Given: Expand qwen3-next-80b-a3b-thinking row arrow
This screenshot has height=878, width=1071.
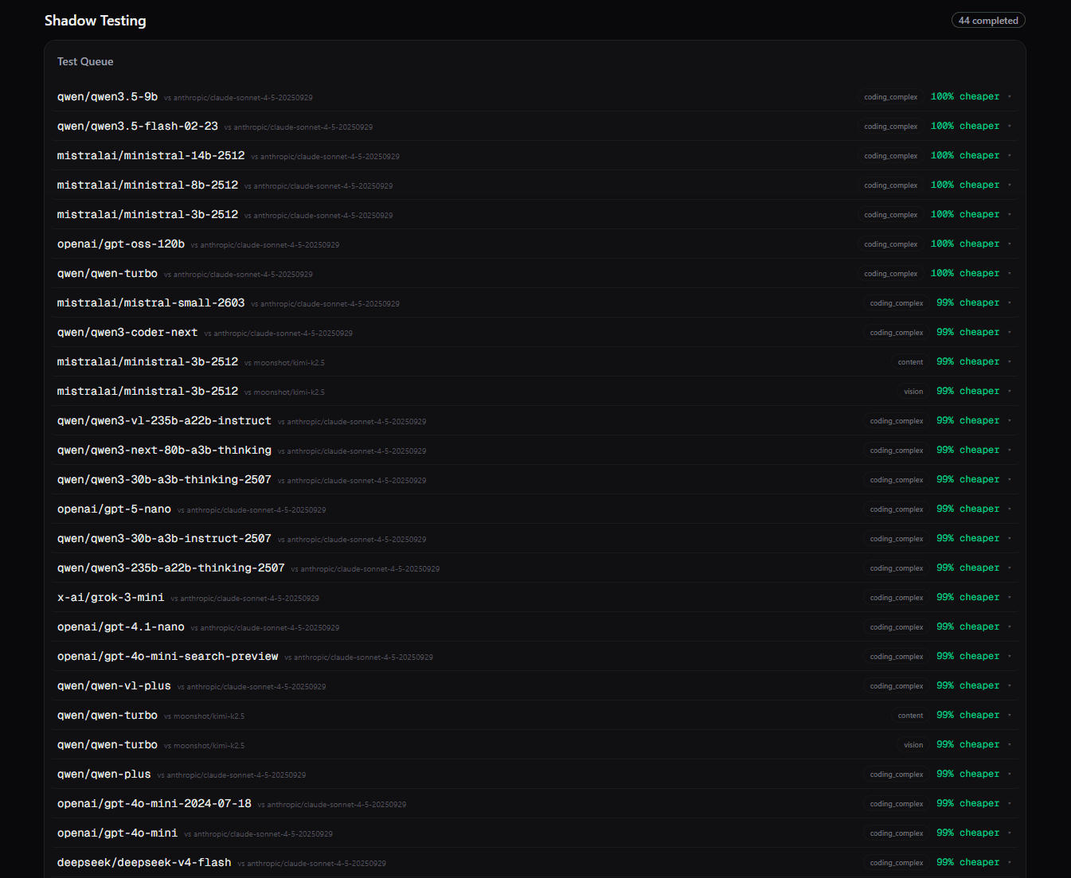Looking at the screenshot, I should [1010, 451].
